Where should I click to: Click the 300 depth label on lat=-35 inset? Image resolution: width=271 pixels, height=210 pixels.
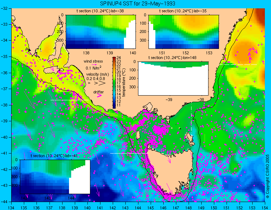tap(143, 40)
